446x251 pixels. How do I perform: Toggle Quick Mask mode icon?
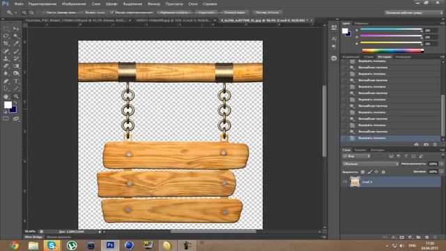click(6, 119)
